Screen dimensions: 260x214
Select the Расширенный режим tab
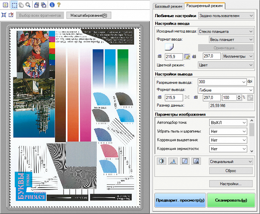(205, 6)
